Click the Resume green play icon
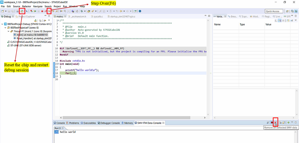The width and height of the screenshot is (299, 143). click(35, 11)
